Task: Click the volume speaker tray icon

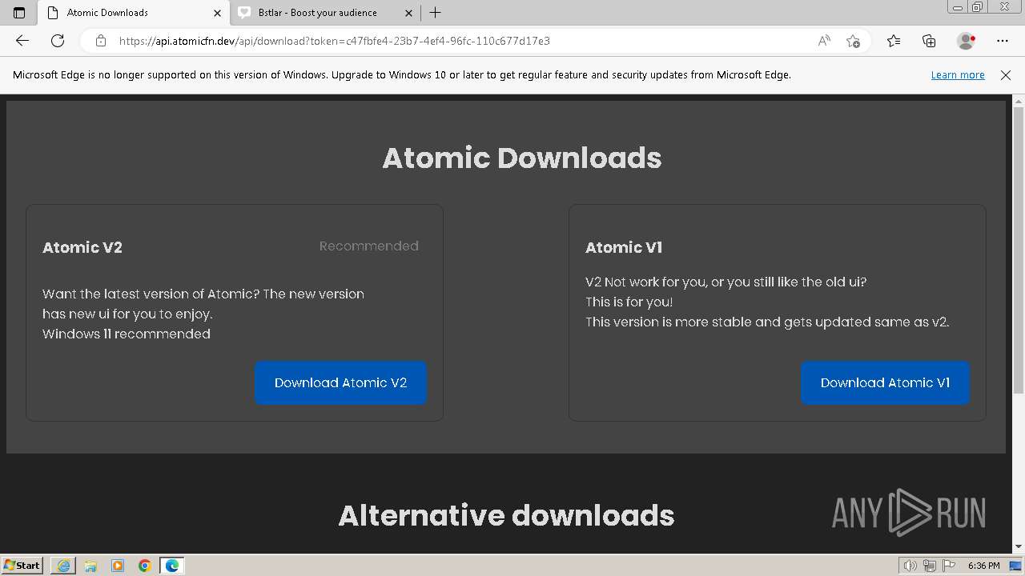Action: coord(910,566)
